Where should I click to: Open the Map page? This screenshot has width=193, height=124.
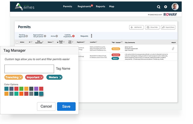tap(111, 6)
